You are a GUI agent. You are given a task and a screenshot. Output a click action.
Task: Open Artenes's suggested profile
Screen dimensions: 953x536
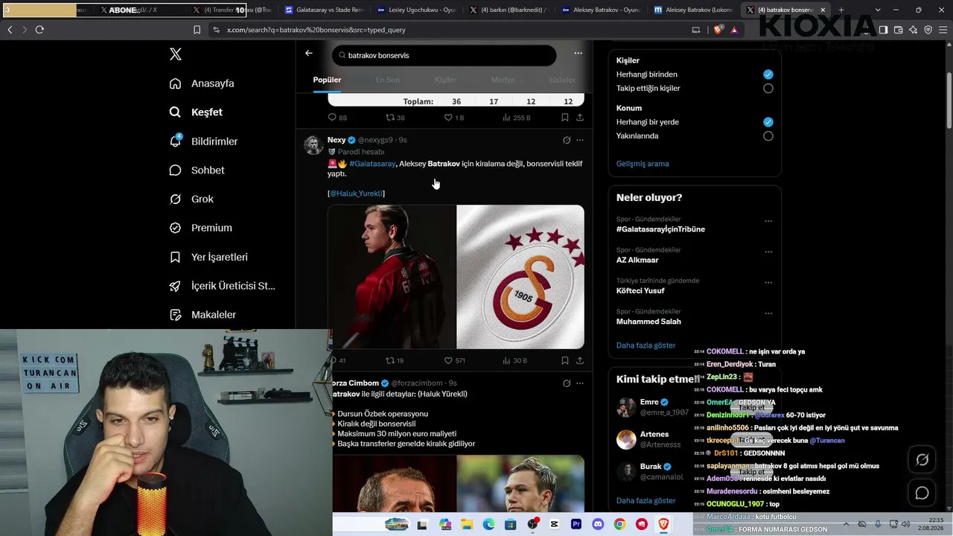tap(648, 439)
